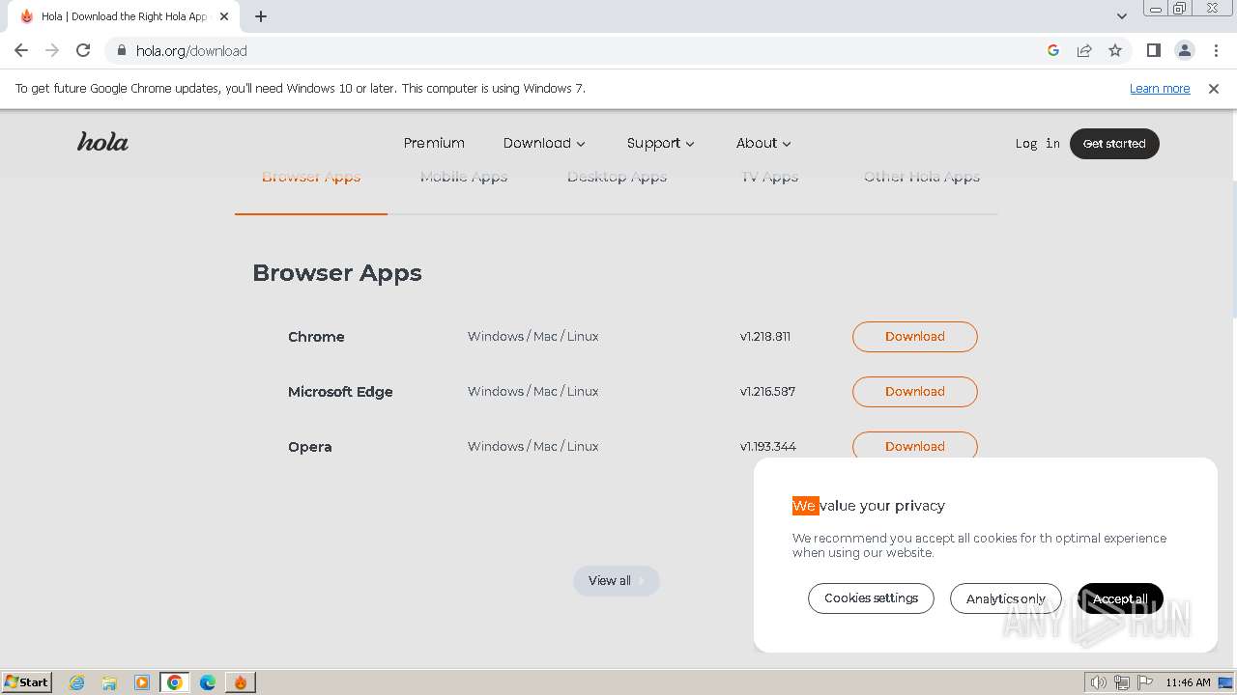Click the taskbar clock 11:46 AM
The image size is (1237, 695).
(x=1188, y=682)
